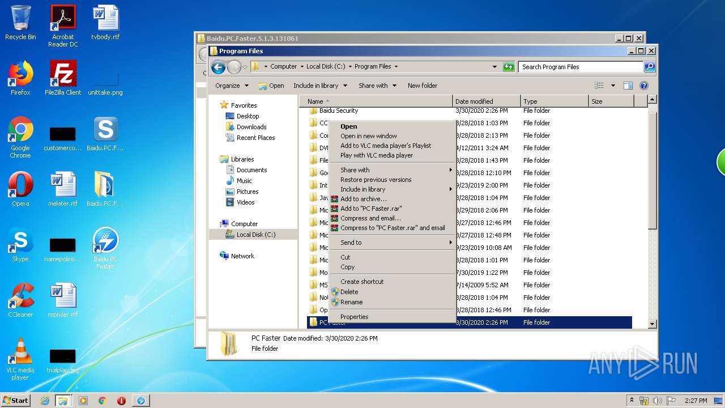Expand Program Files breadcrumb arrow
Screen dimensions: 725x408
[x=396, y=66]
